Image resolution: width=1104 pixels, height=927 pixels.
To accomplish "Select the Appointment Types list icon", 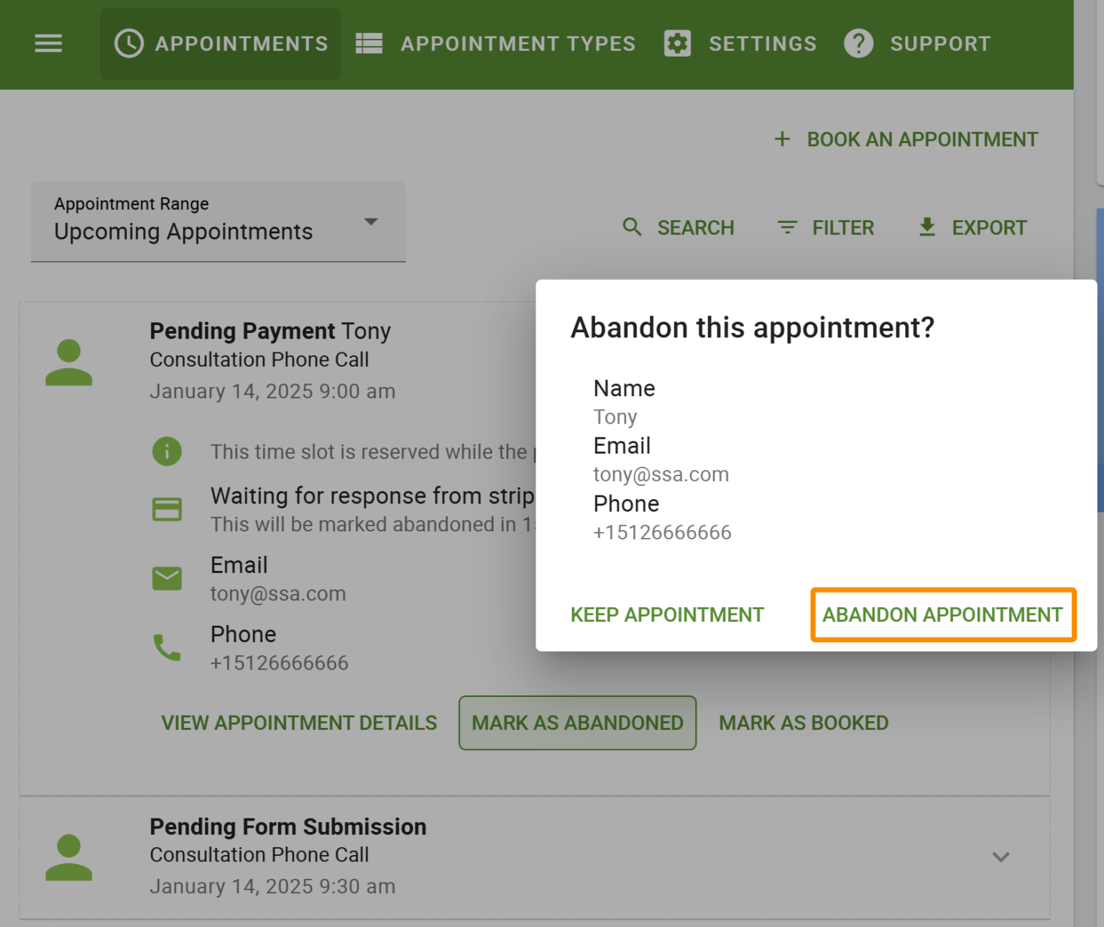I will pyautogui.click(x=369, y=43).
